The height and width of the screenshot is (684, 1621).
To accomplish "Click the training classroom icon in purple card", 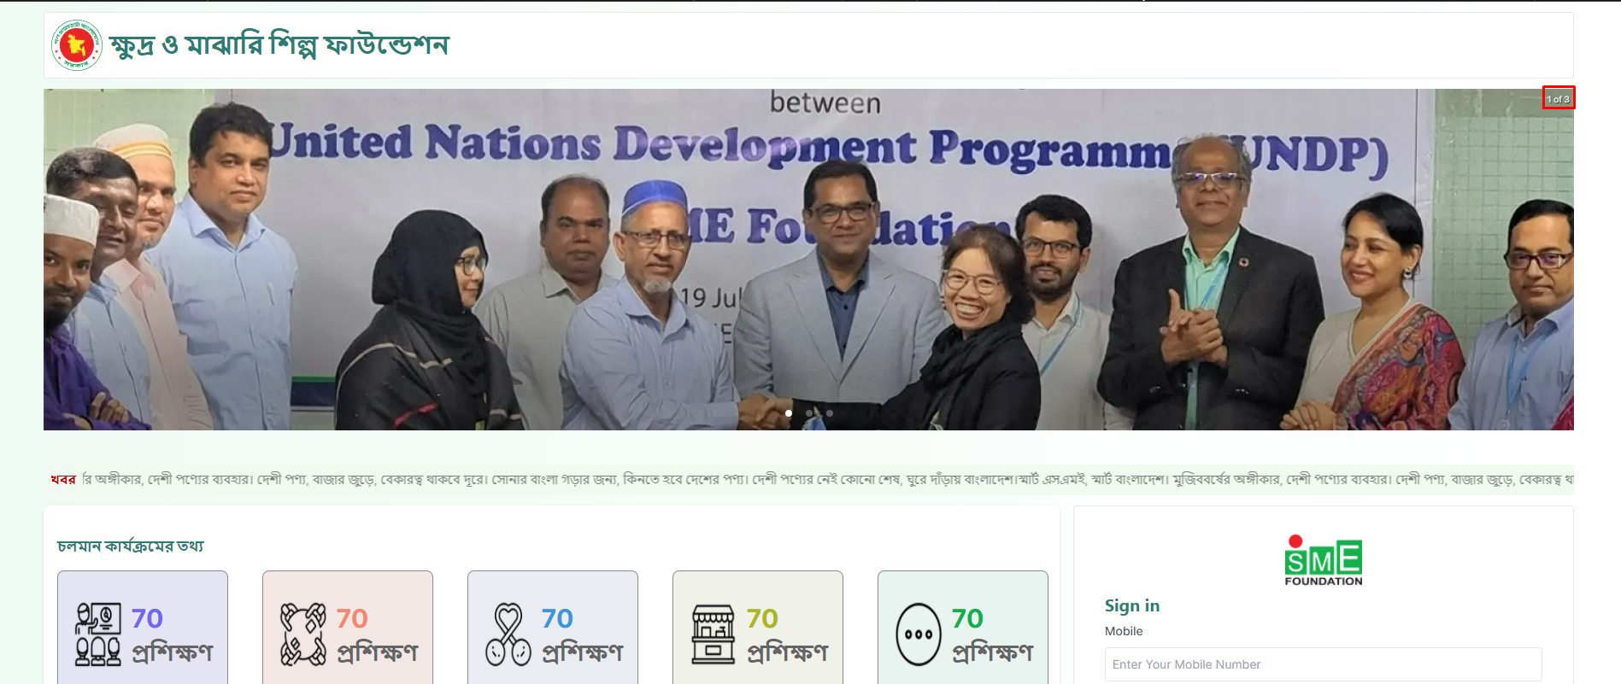I will pyautogui.click(x=98, y=634).
